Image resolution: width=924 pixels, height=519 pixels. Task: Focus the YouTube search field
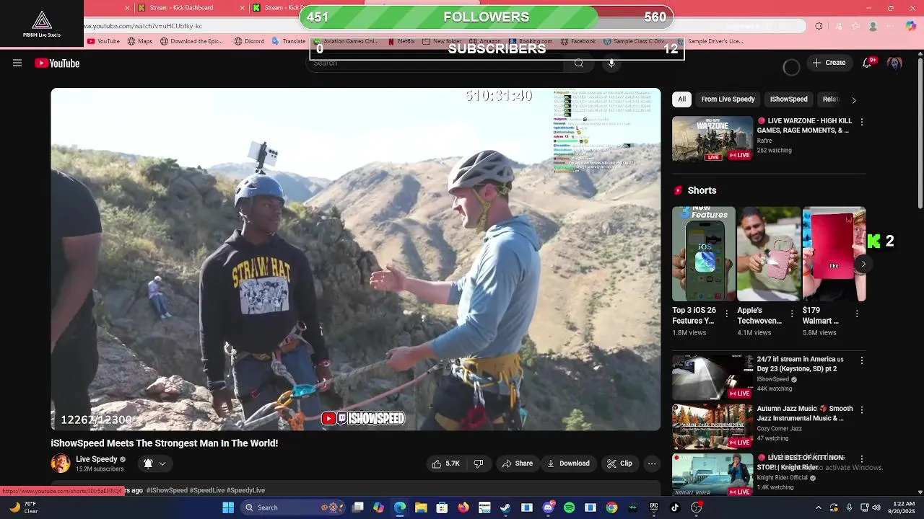click(437, 63)
